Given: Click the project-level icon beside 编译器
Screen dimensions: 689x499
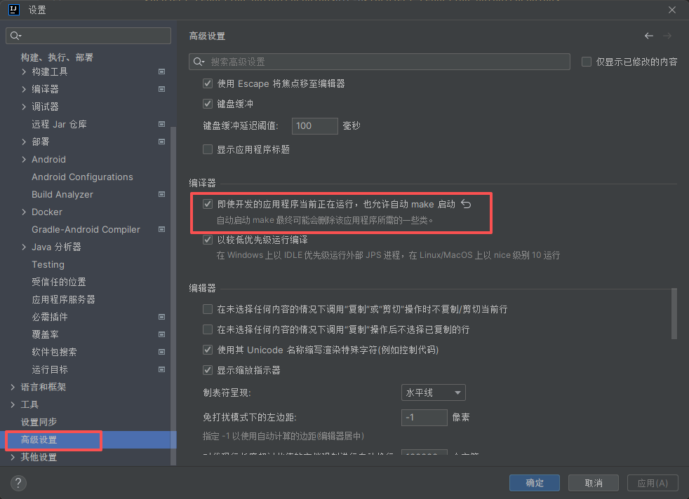Looking at the screenshot, I should 161,89.
